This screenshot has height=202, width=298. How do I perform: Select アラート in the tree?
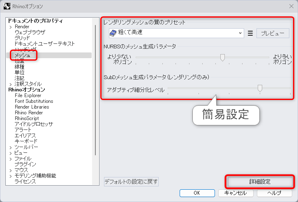[23, 130]
